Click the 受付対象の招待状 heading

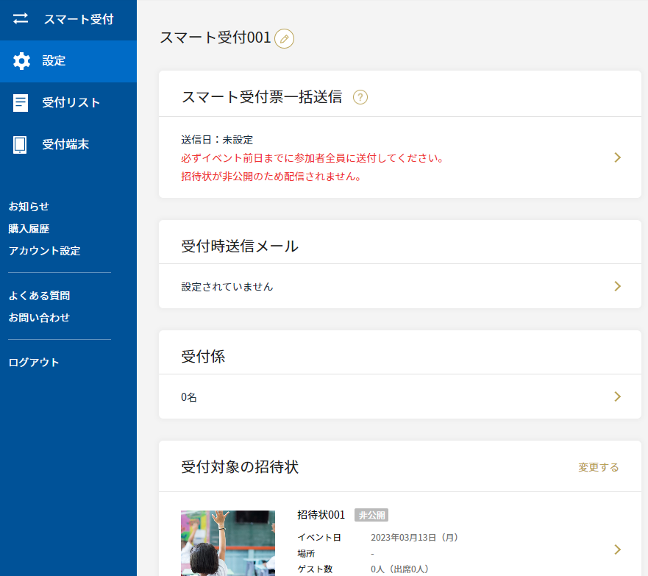point(240,467)
